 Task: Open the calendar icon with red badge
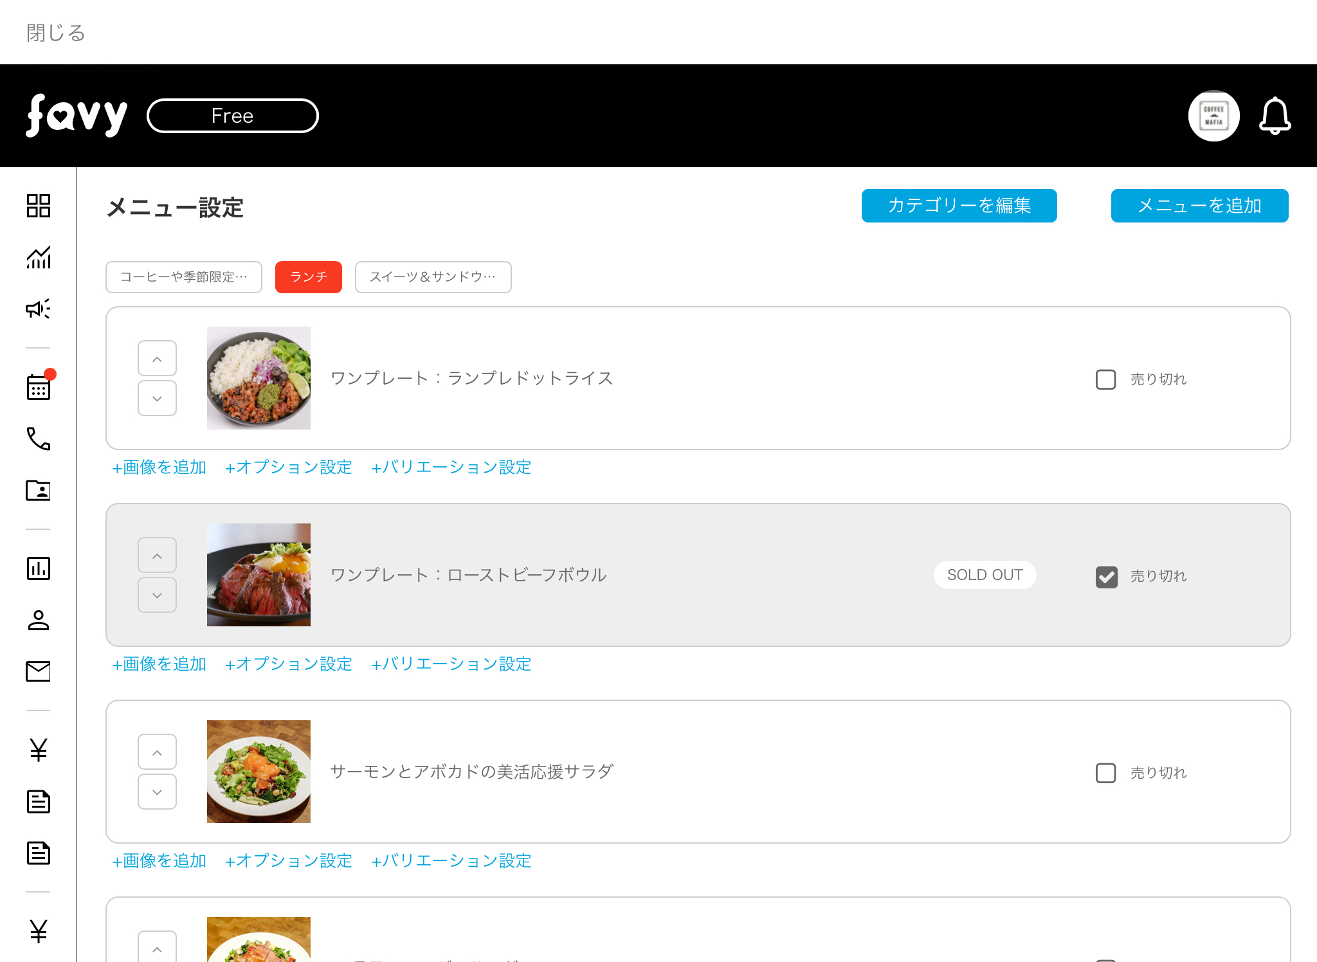(39, 387)
